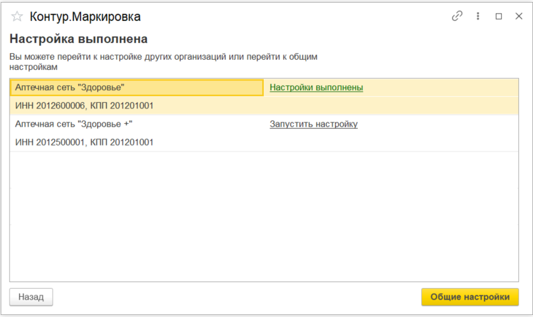
Task: Add Контур.Маркировка to favorites with star icon
Action: point(17,16)
